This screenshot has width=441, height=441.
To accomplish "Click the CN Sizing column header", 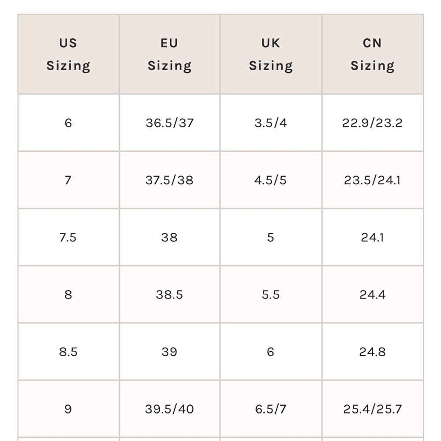I will click(373, 54).
